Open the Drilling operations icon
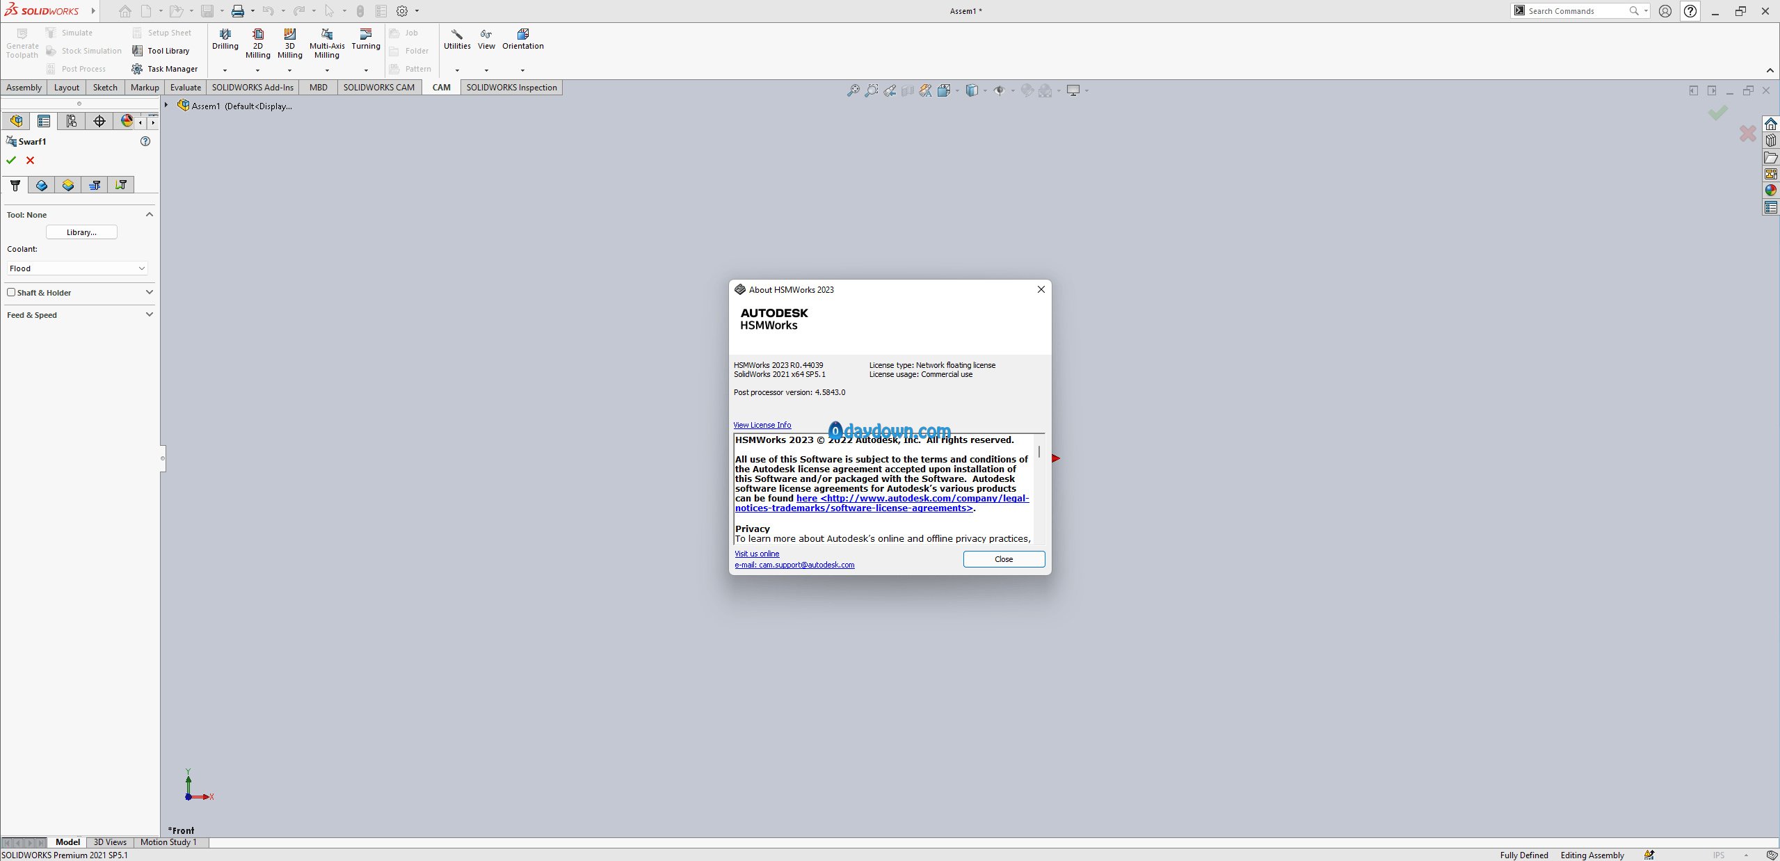 (225, 34)
